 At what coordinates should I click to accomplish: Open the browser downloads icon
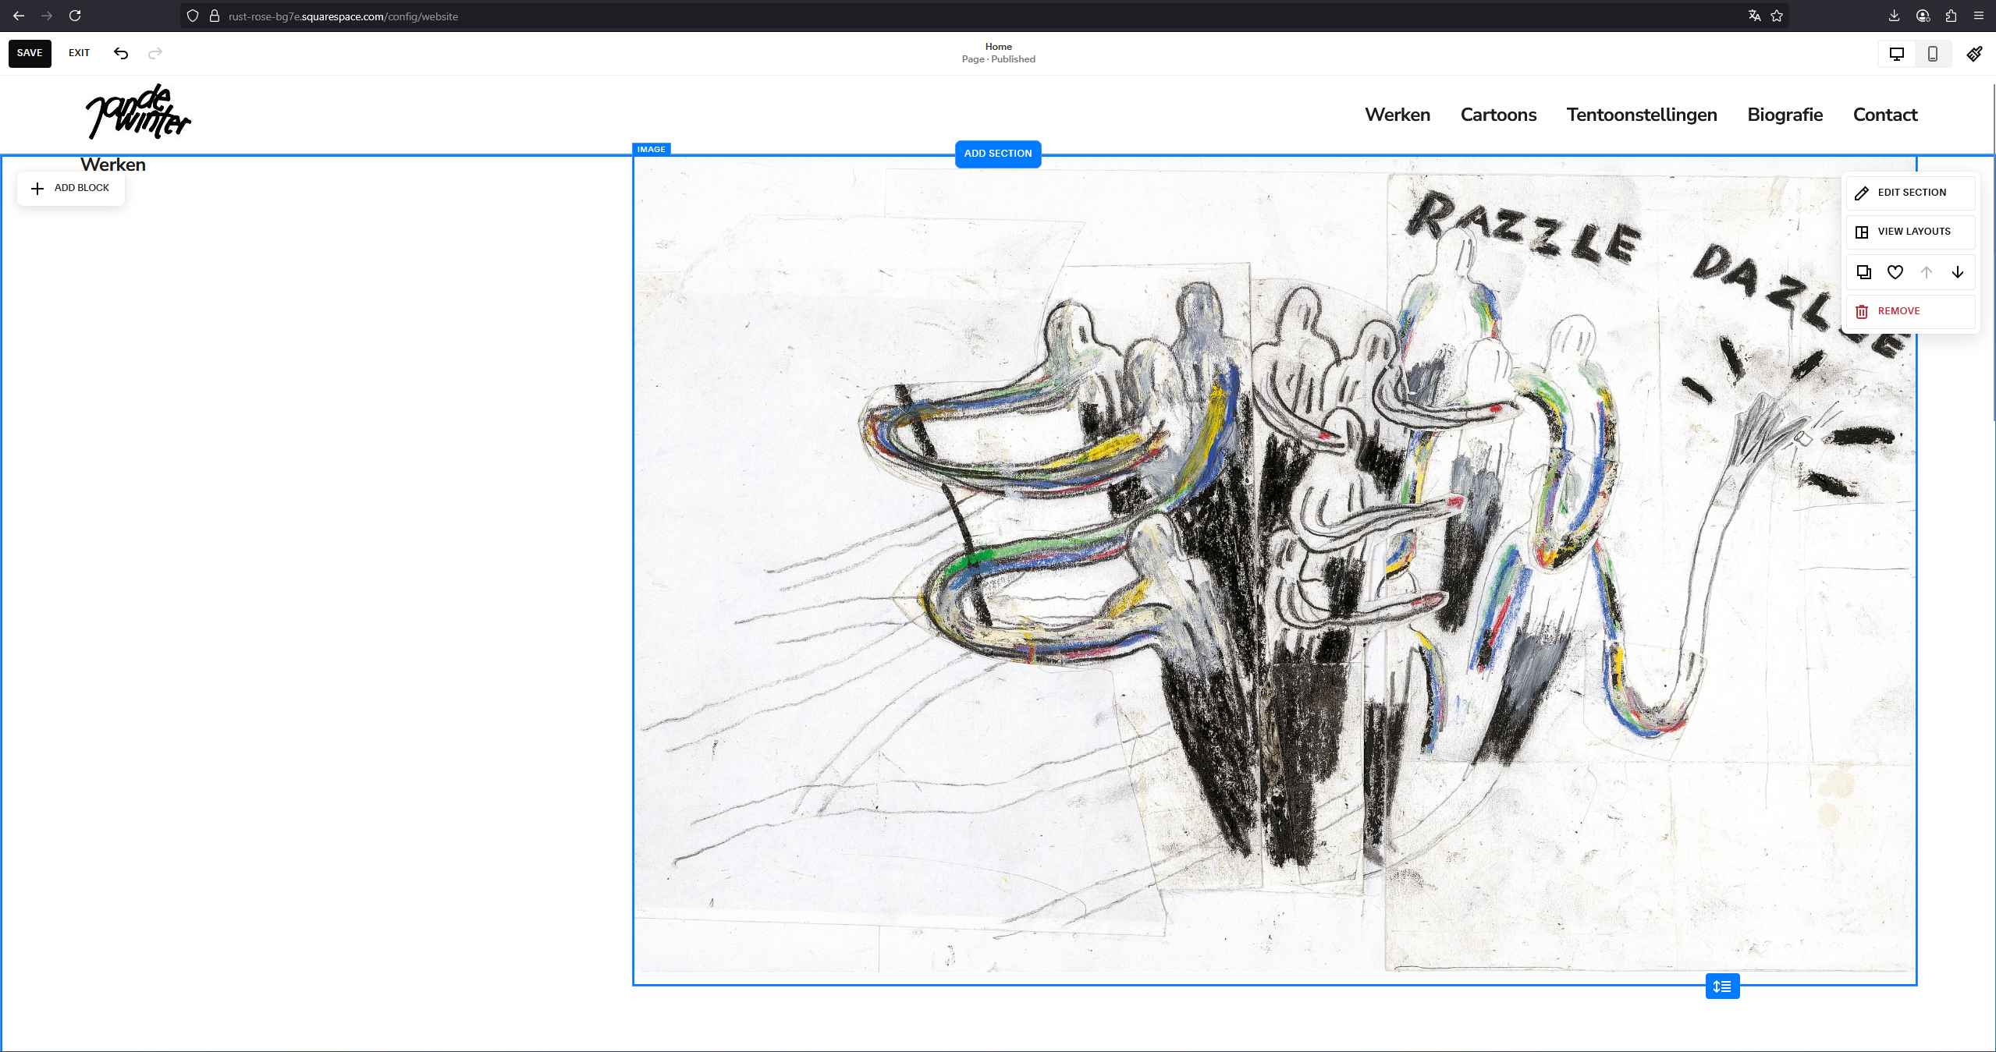click(x=1894, y=16)
